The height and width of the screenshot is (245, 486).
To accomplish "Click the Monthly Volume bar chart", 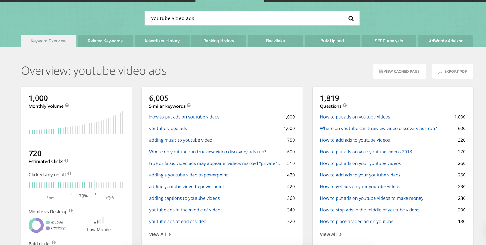I will pos(76,122).
